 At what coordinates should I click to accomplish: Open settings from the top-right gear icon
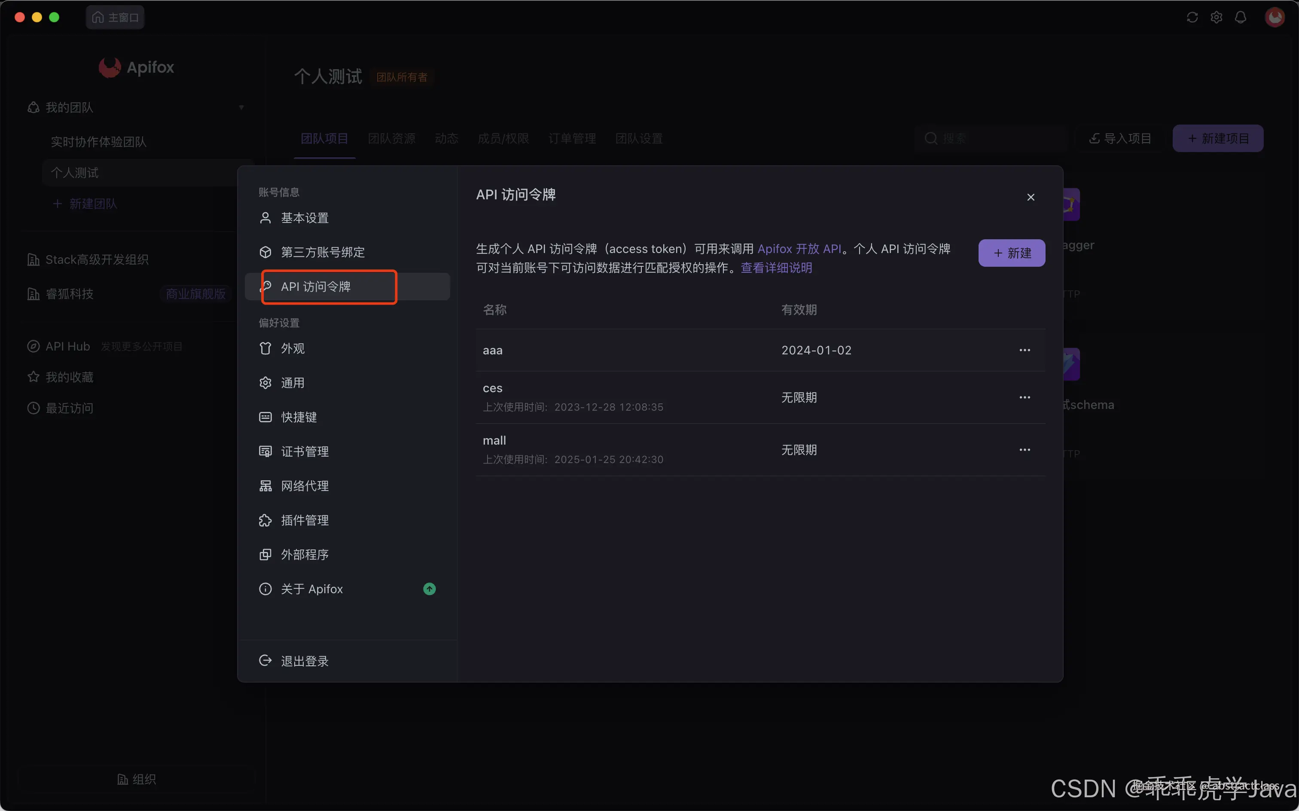click(x=1217, y=17)
